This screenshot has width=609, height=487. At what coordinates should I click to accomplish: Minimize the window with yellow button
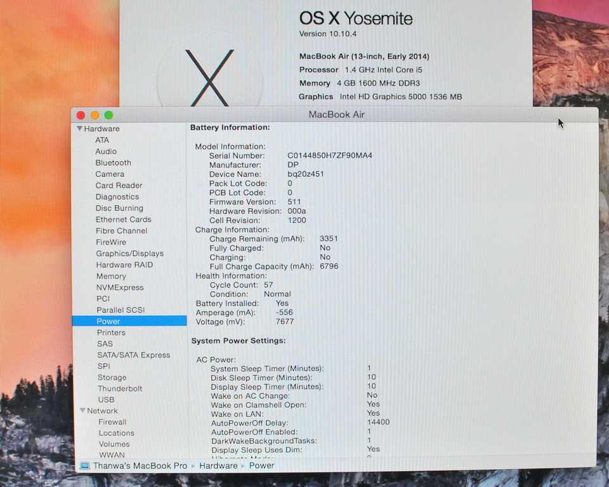point(95,115)
